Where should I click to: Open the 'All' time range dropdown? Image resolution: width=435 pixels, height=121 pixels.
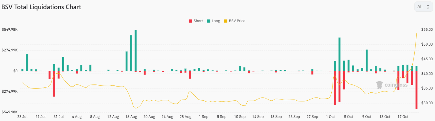click(x=423, y=7)
